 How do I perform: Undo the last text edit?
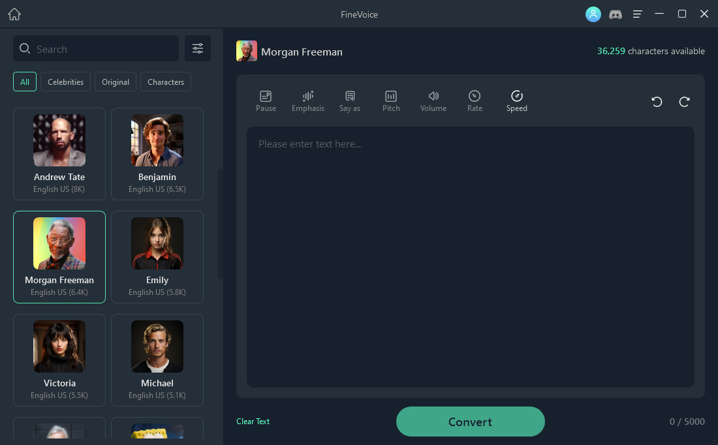click(x=657, y=102)
